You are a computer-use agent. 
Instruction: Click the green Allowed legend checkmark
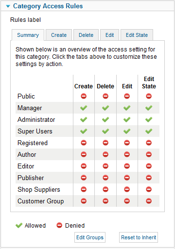(19, 225)
